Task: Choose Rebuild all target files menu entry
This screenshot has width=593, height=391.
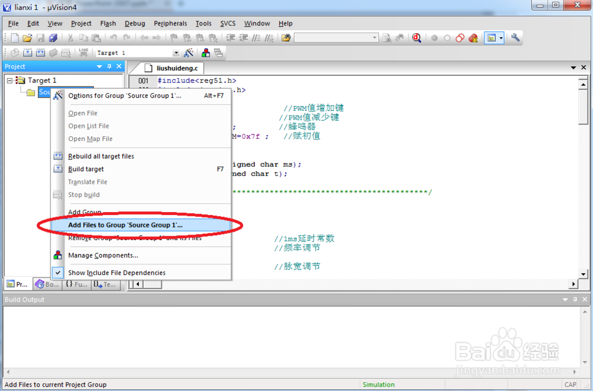Action: pos(141,156)
